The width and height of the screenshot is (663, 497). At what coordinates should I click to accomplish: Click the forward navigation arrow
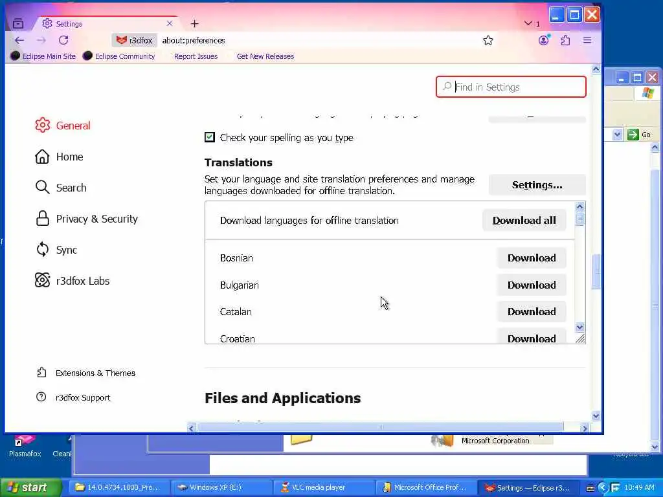[41, 40]
